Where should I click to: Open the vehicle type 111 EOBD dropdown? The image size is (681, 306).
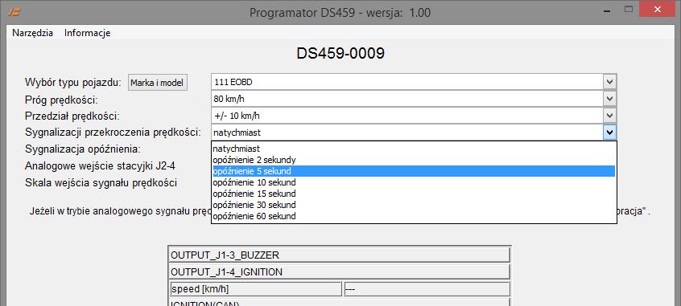pos(610,81)
